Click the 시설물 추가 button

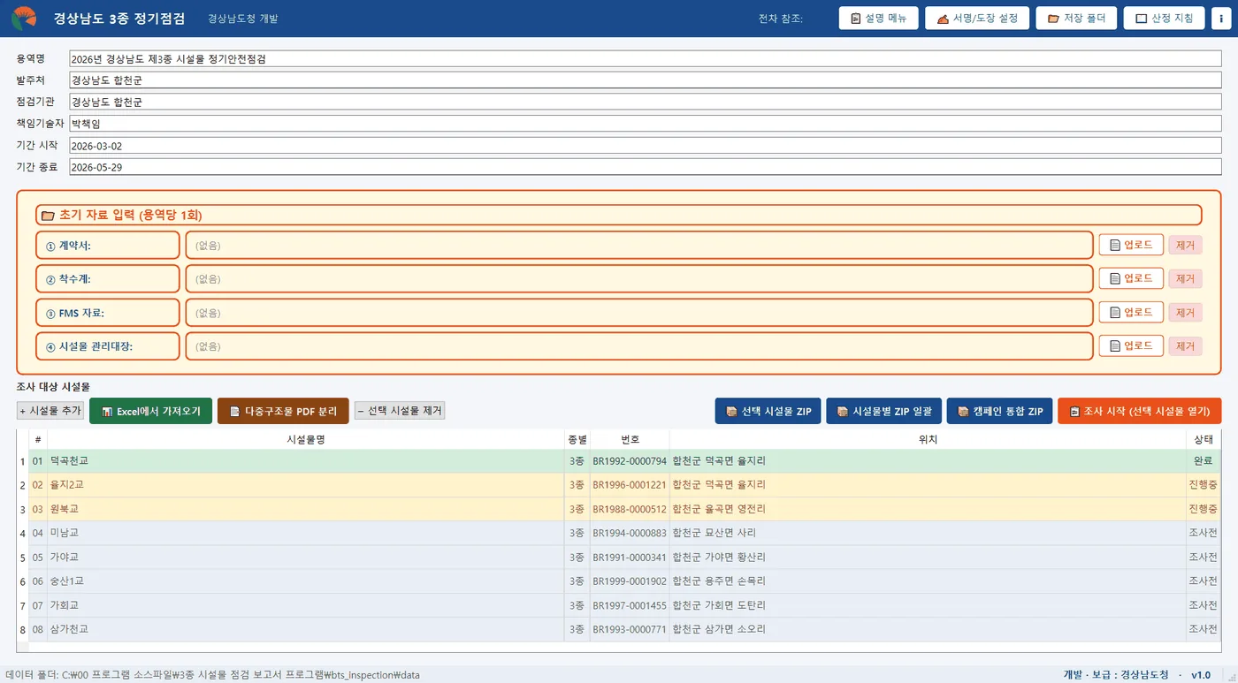pos(50,411)
